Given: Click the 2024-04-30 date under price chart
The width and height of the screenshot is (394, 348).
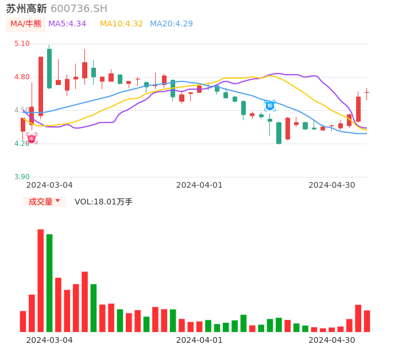Looking at the screenshot, I should [x=332, y=185].
